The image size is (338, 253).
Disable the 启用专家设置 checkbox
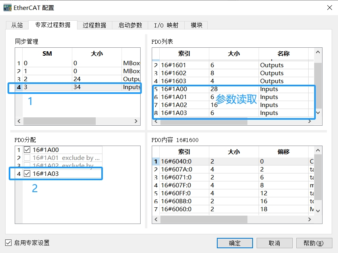pyautogui.click(x=8, y=243)
